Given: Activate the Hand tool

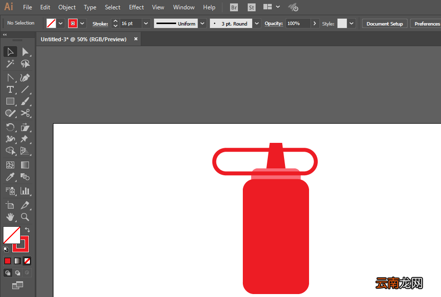Looking at the screenshot, I should [10, 217].
